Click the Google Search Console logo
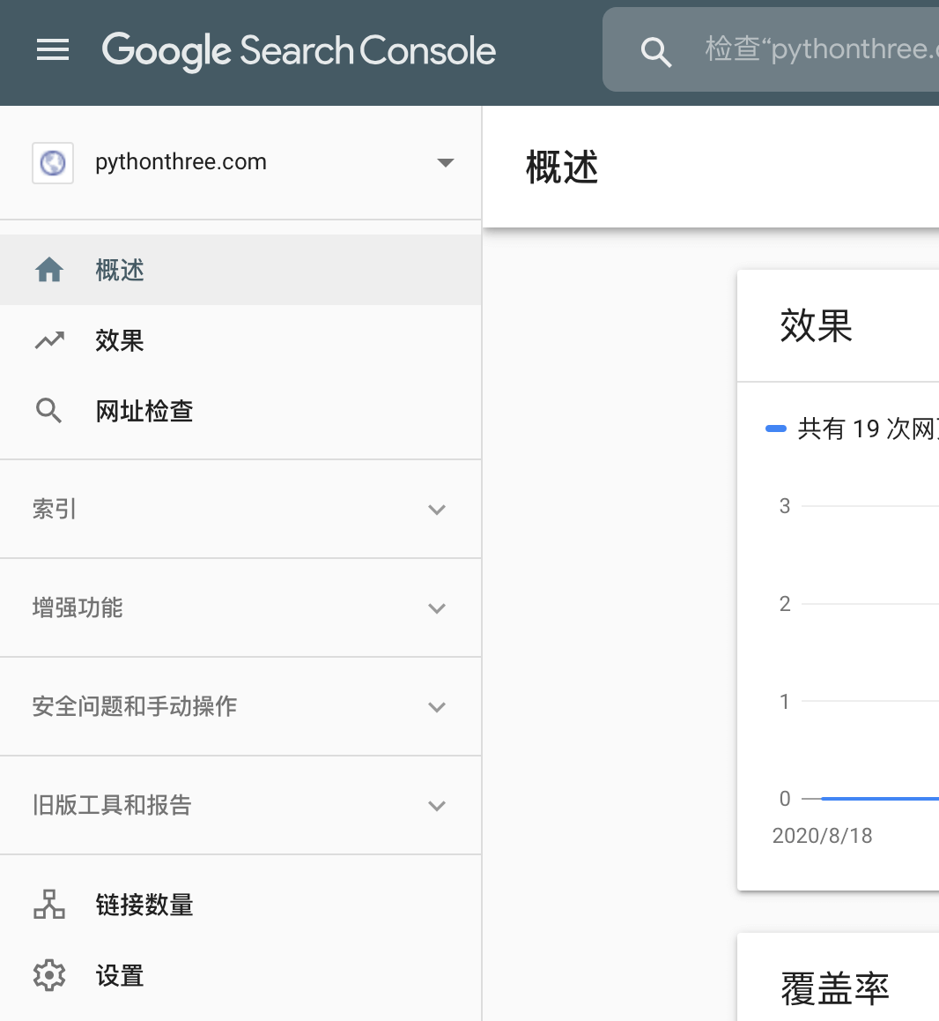This screenshot has height=1021, width=939. click(x=299, y=51)
